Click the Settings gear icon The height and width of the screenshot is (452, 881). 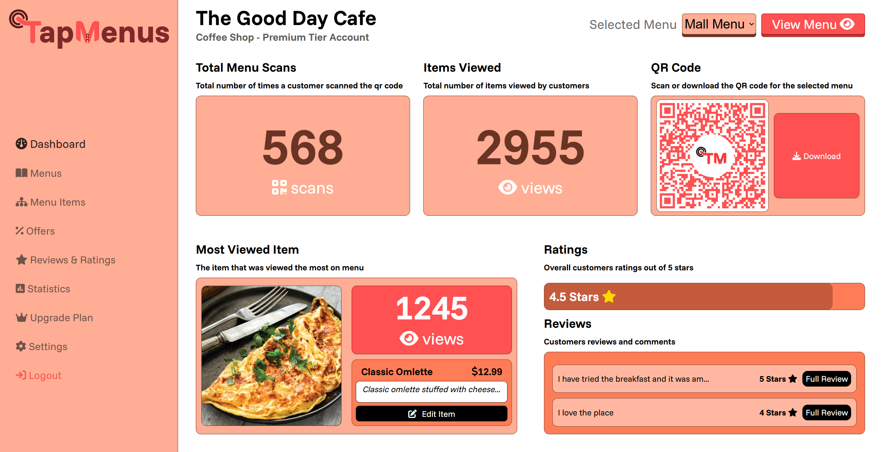pyautogui.click(x=21, y=346)
